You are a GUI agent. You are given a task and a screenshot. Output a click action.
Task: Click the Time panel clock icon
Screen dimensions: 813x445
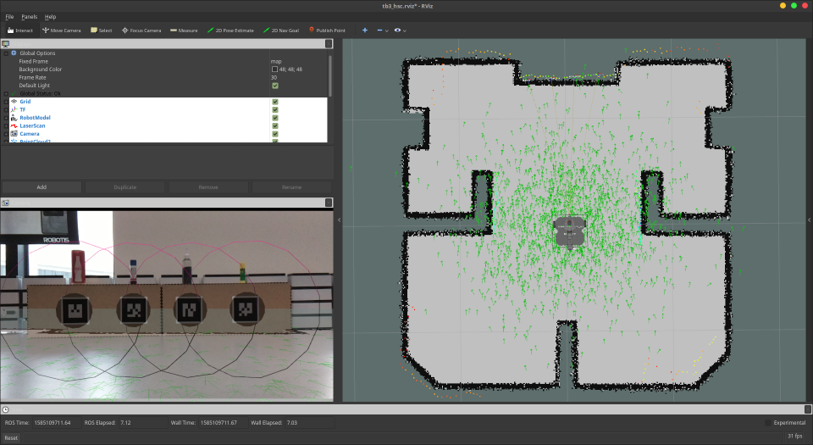(5, 409)
